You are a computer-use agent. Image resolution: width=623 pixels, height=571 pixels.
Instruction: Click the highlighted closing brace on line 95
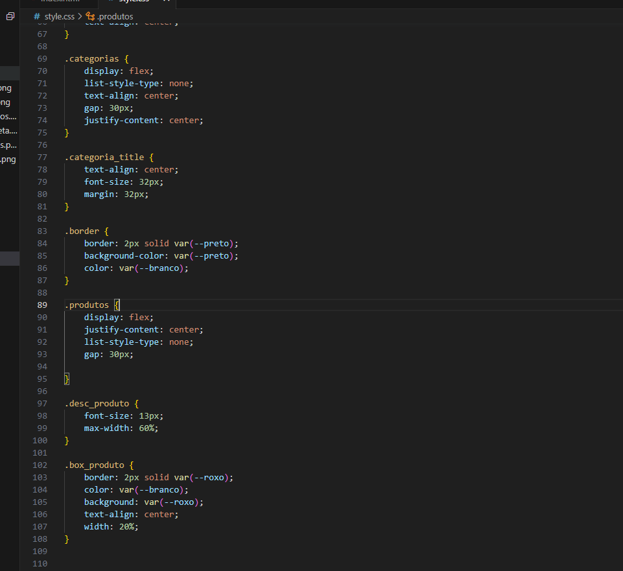click(67, 379)
